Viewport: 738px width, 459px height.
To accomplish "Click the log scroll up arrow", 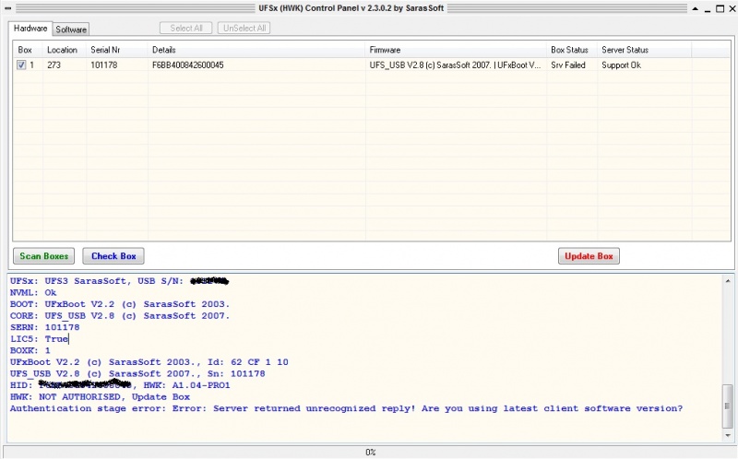I will (728, 281).
